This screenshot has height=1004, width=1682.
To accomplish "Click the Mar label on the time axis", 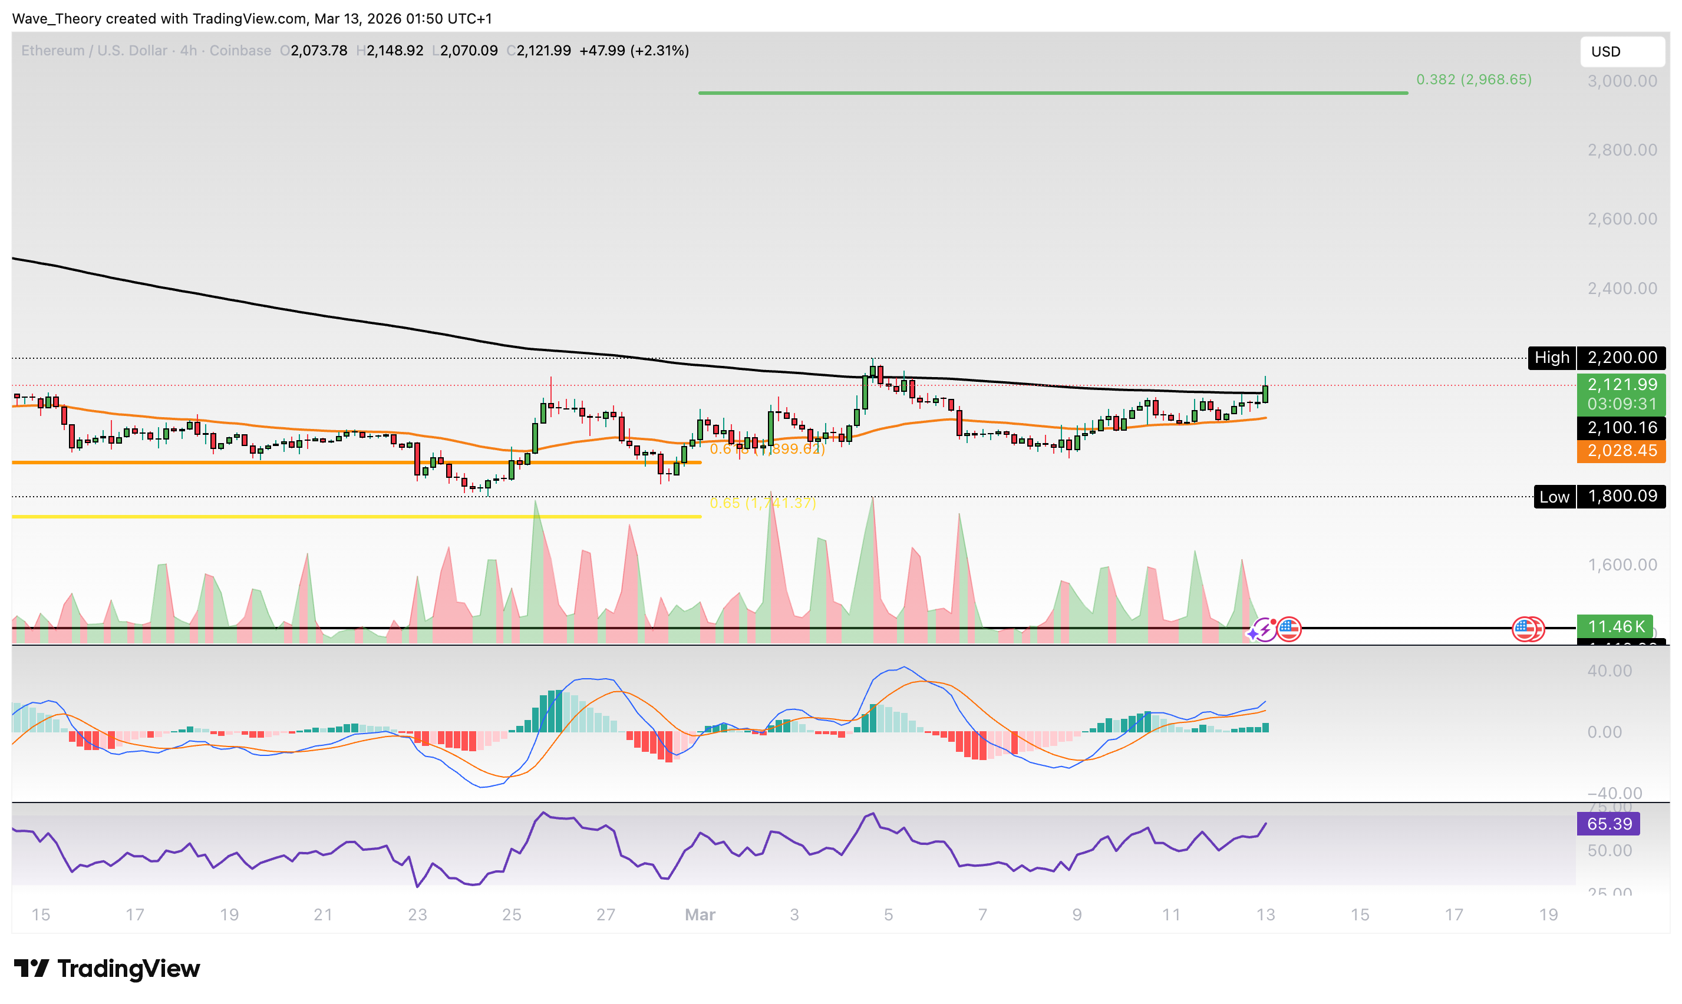I will (700, 914).
